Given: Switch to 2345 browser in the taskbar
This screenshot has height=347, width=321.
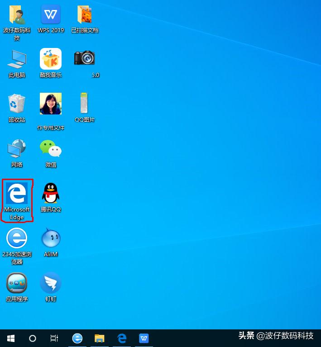Looking at the screenshot, I should pos(77,338).
